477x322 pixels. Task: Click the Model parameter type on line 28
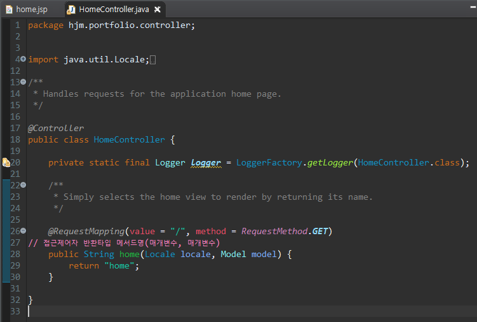(233, 254)
